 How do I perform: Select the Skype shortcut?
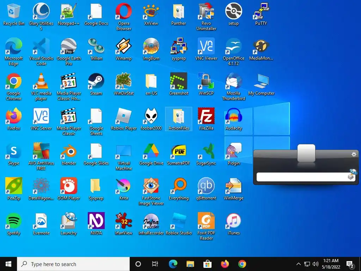[14, 154]
